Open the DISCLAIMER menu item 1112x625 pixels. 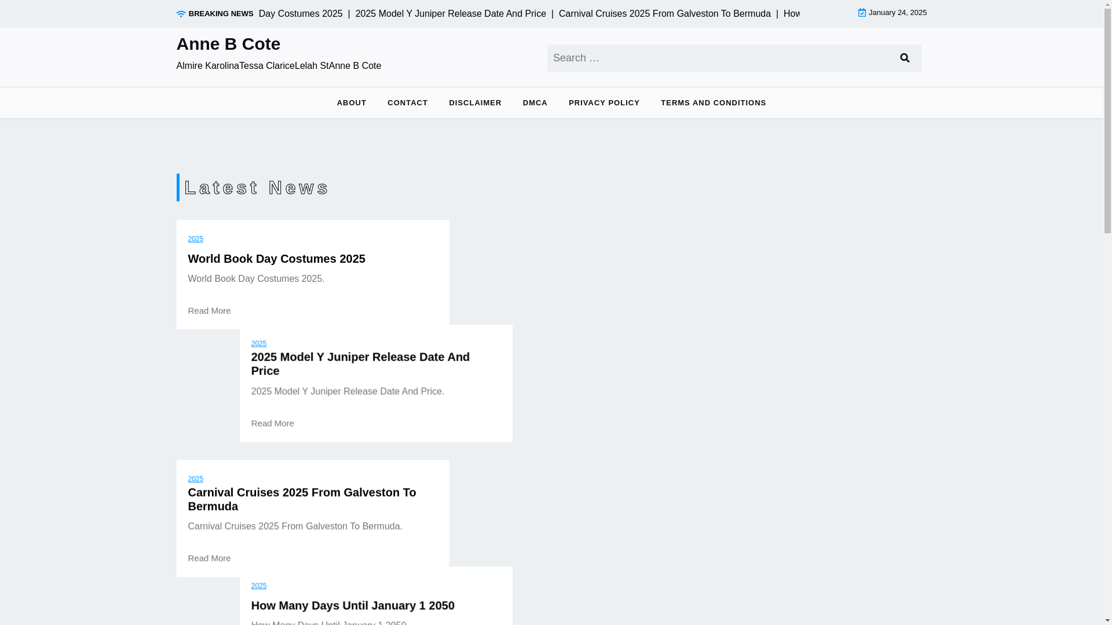(475, 103)
